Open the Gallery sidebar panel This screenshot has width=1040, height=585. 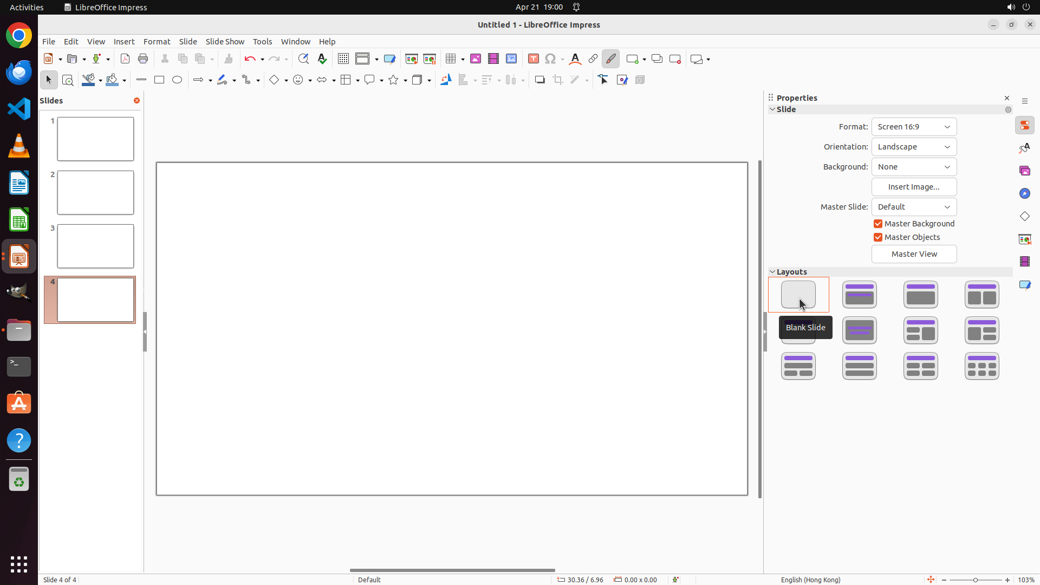pos(1025,171)
